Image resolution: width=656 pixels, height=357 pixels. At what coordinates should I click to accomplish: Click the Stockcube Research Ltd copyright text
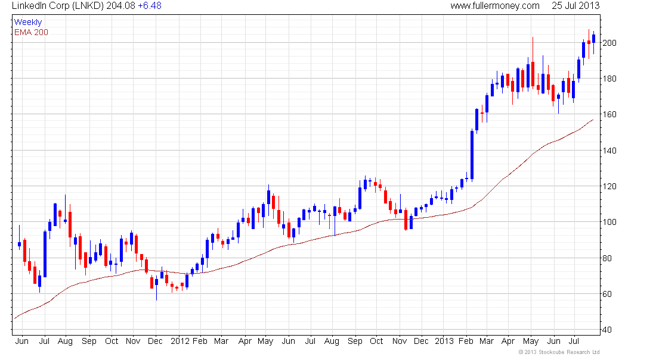[559, 352]
